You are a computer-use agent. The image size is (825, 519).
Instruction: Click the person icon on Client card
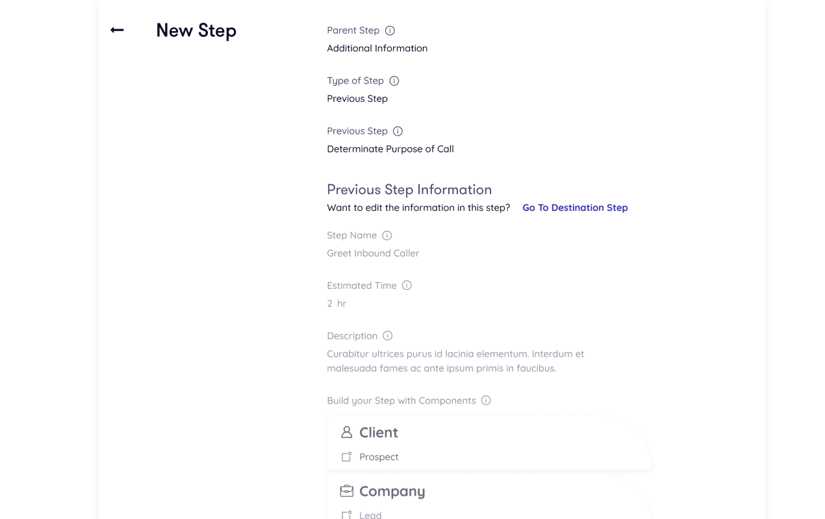[x=346, y=432]
